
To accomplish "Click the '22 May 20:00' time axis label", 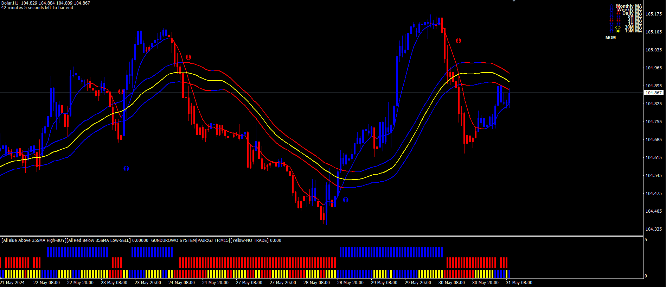I will 80,283.
